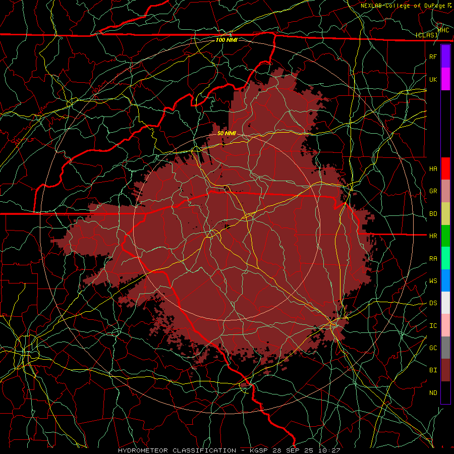Viewport: 454px width, 454px height.
Task: Pick the RA light green swatch
Action: tap(445, 258)
